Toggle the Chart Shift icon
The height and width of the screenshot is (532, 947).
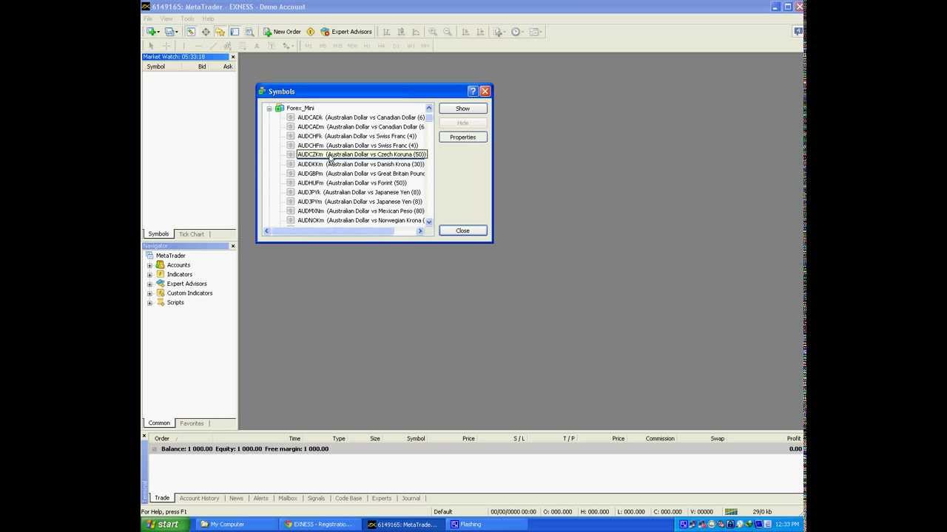coord(480,32)
